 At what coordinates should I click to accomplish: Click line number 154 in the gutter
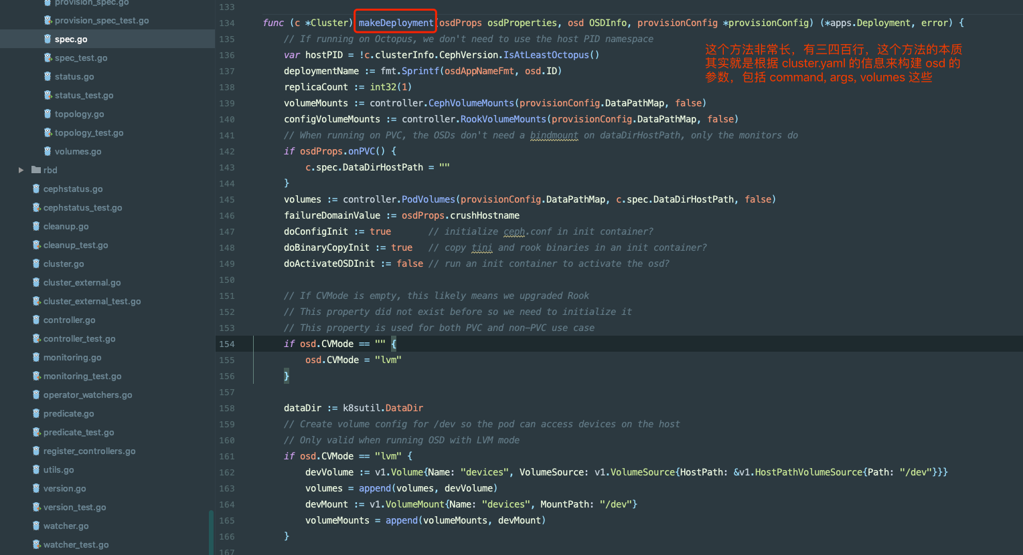tap(227, 344)
